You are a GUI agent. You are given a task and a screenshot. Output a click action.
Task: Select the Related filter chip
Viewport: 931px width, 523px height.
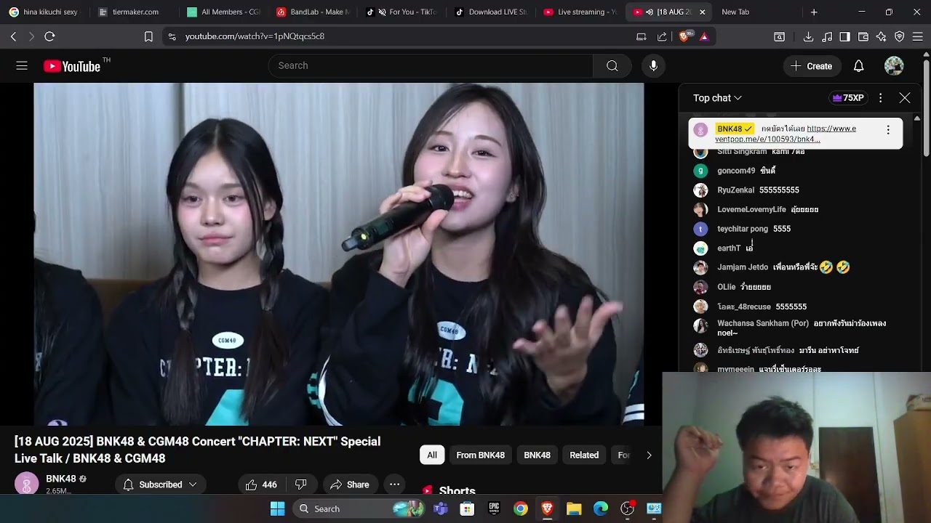coord(584,455)
